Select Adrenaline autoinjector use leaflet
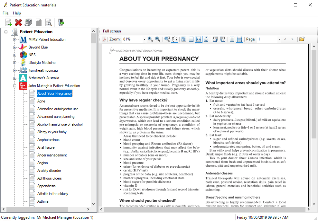The height and width of the screenshot is (221, 318). [x=58, y=109]
